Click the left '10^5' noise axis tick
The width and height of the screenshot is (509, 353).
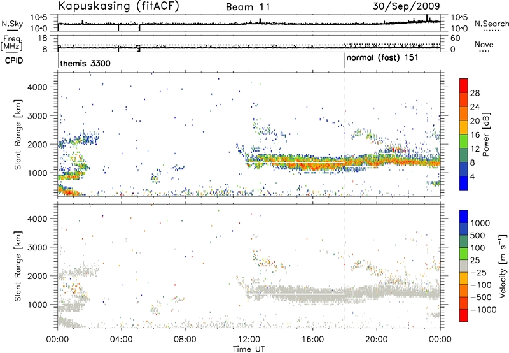click(39, 17)
